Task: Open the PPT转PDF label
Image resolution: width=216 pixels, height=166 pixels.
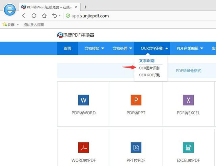Action: pos(136,160)
